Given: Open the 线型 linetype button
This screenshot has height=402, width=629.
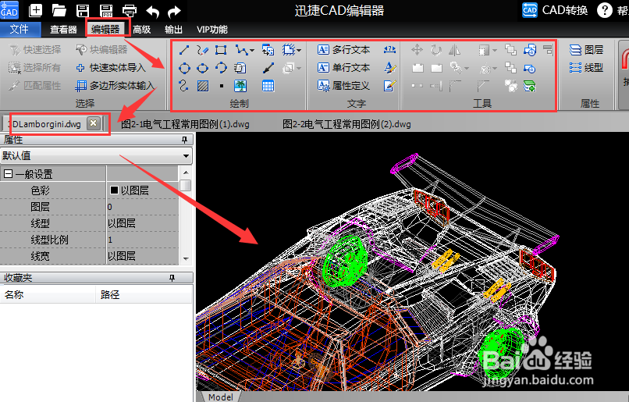Looking at the screenshot, I should pyautogui.click(x=586, y=68).
